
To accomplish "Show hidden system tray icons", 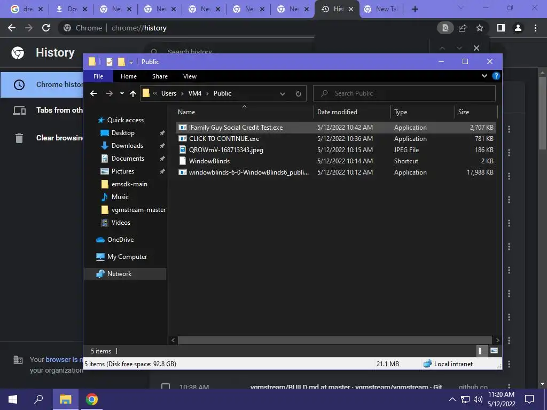I will coord(452,399).
